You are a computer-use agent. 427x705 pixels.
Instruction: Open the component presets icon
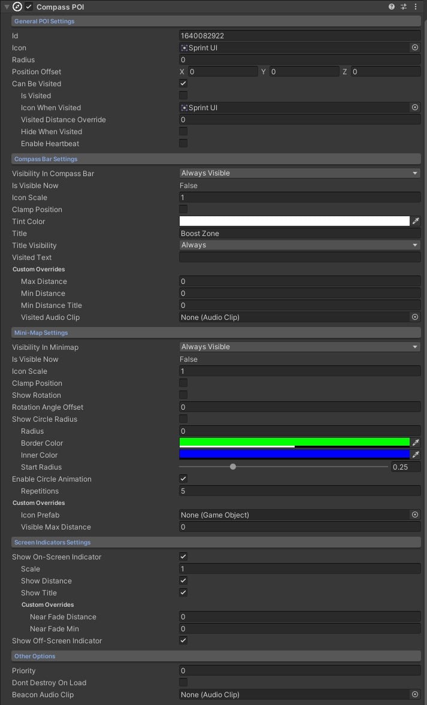click(404, 7)
